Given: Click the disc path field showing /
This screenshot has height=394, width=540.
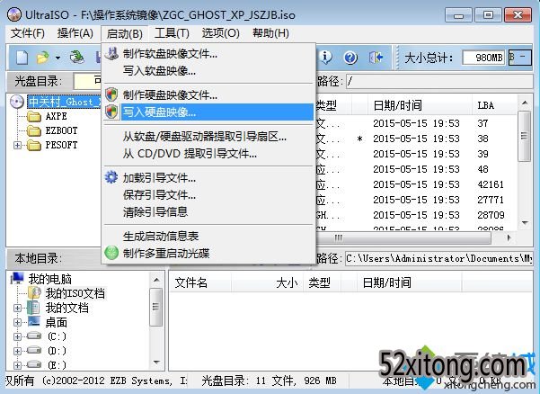Looking at the screenshot, I should tap(439, 82).
